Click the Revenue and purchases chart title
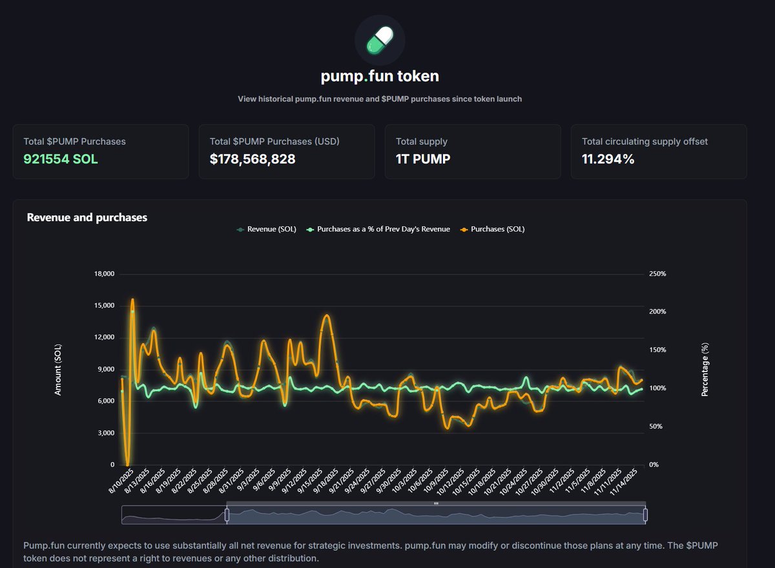The width and height of the screenshot is (775, 568). [87, 217]
